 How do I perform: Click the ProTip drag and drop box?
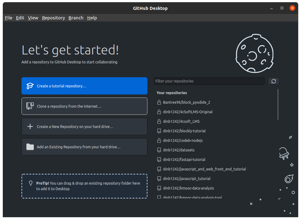click(84, 186)
